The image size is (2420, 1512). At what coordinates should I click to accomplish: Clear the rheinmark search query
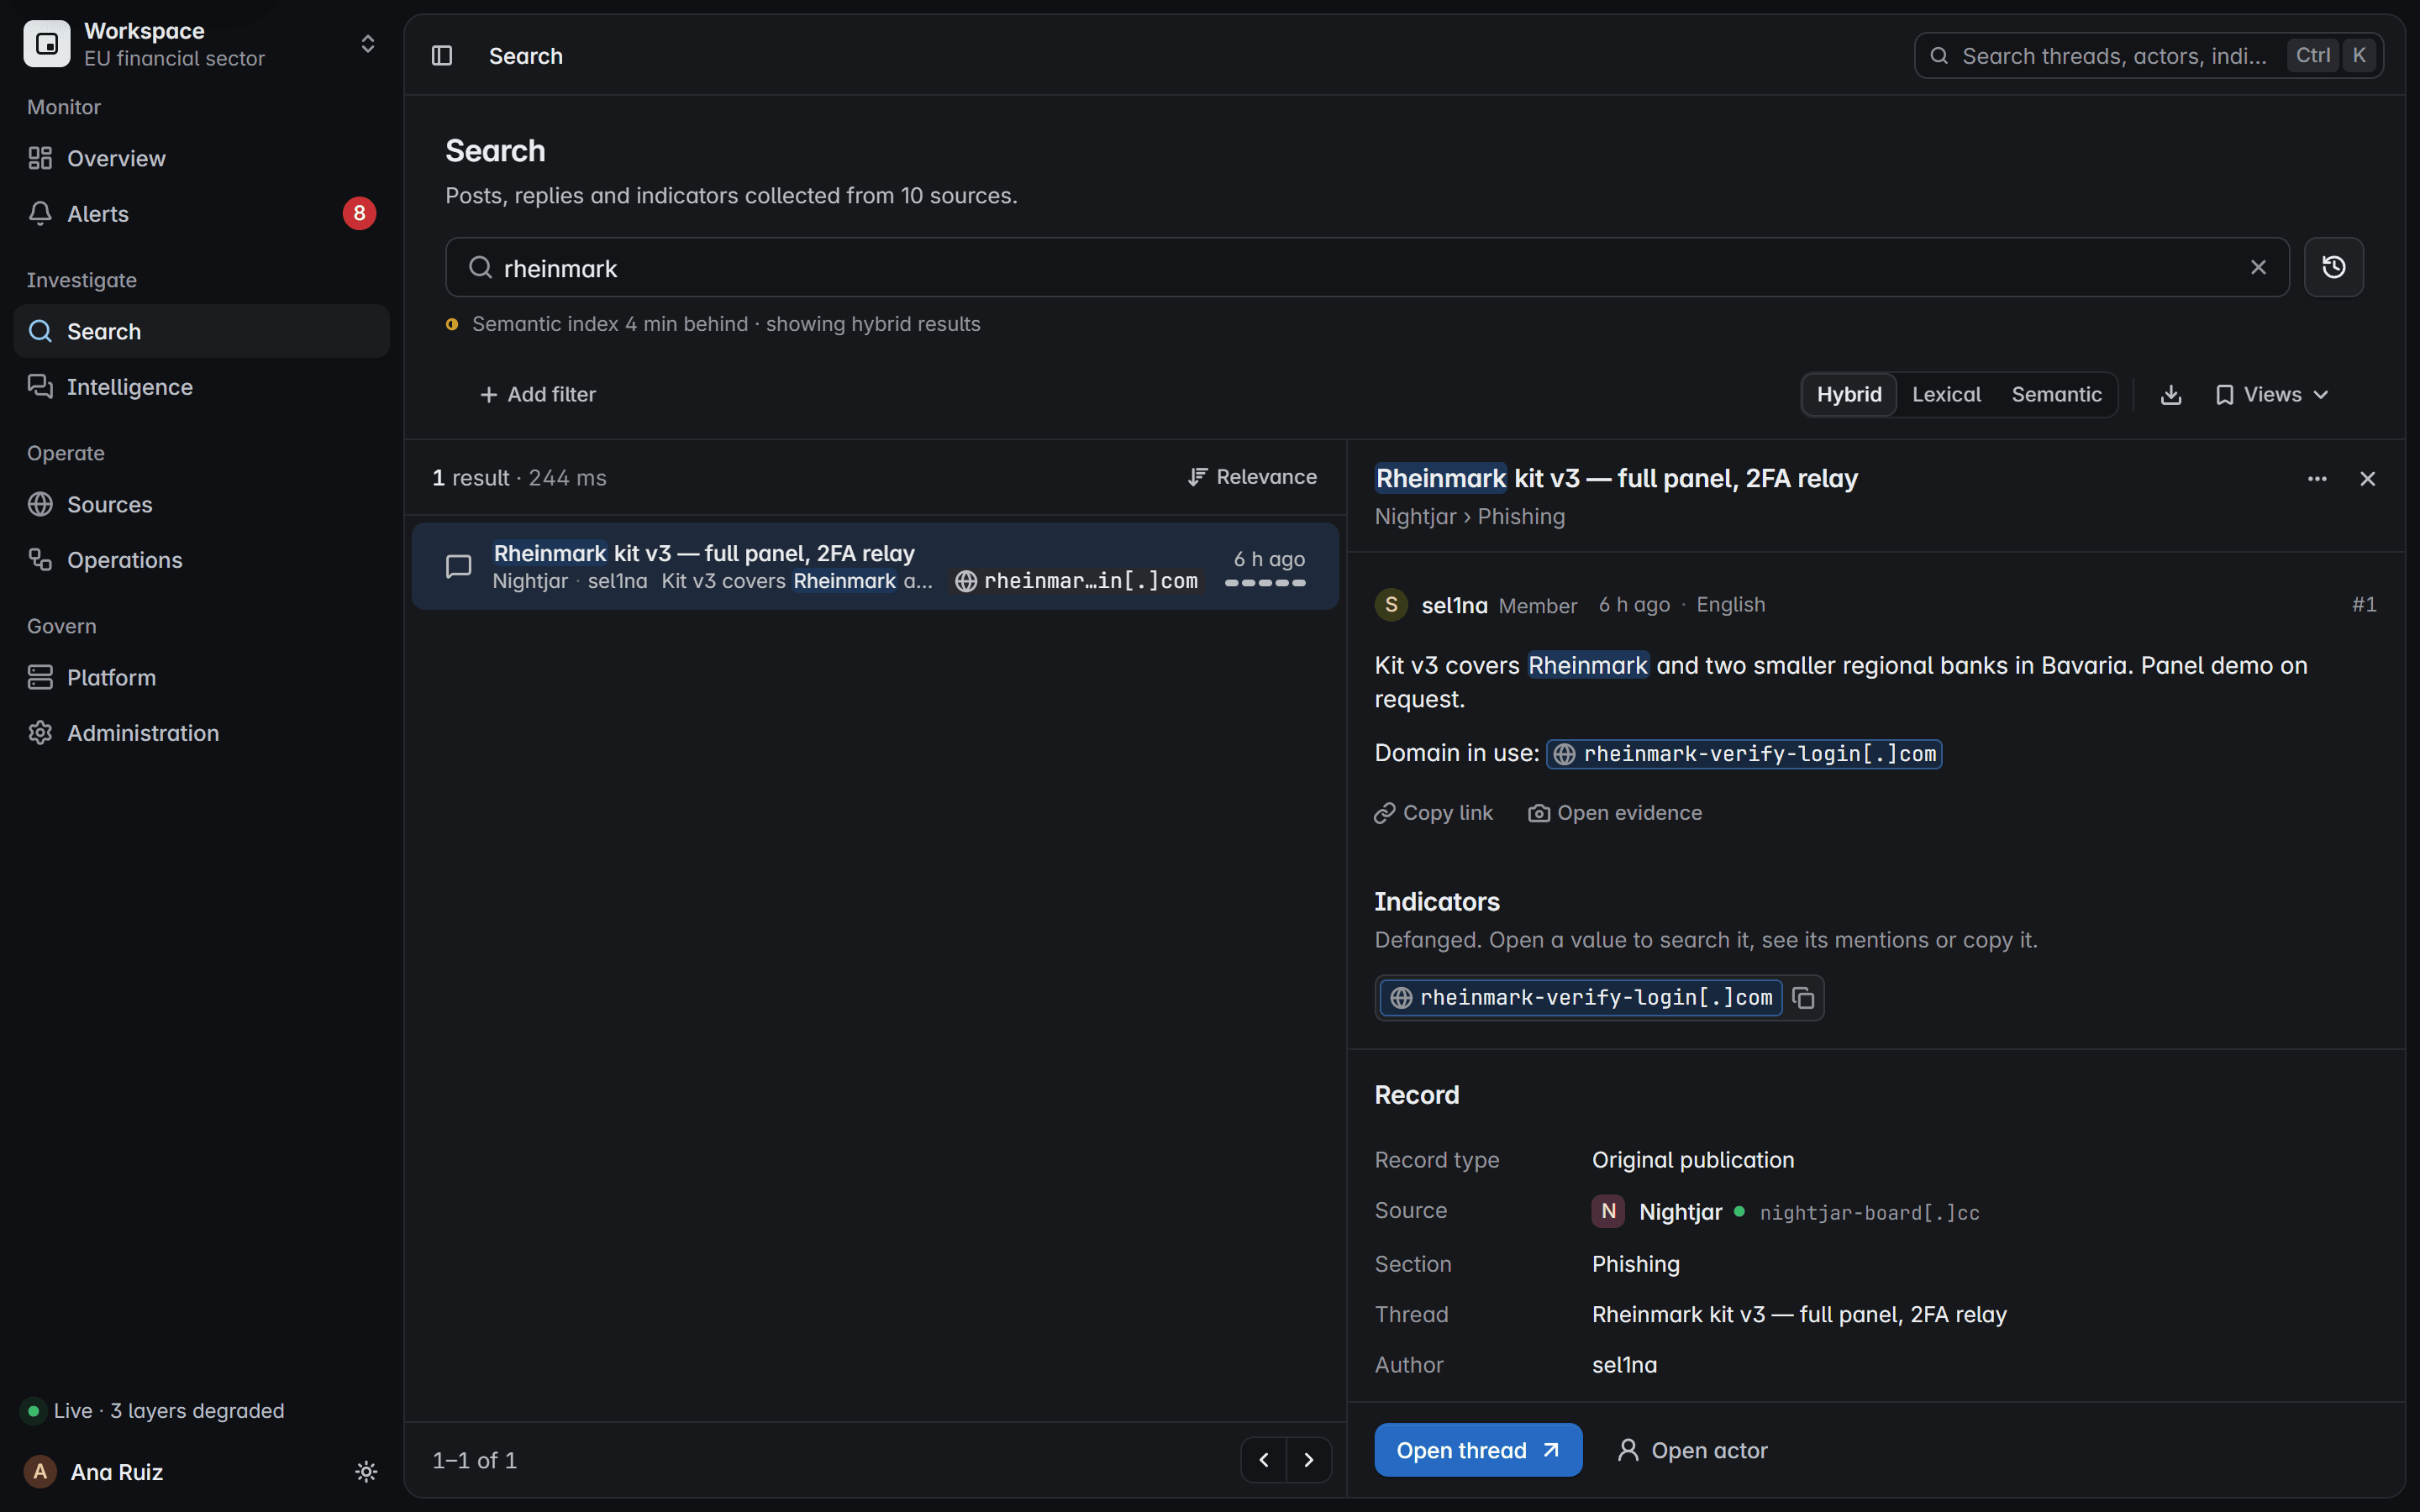click(2258, 267)
